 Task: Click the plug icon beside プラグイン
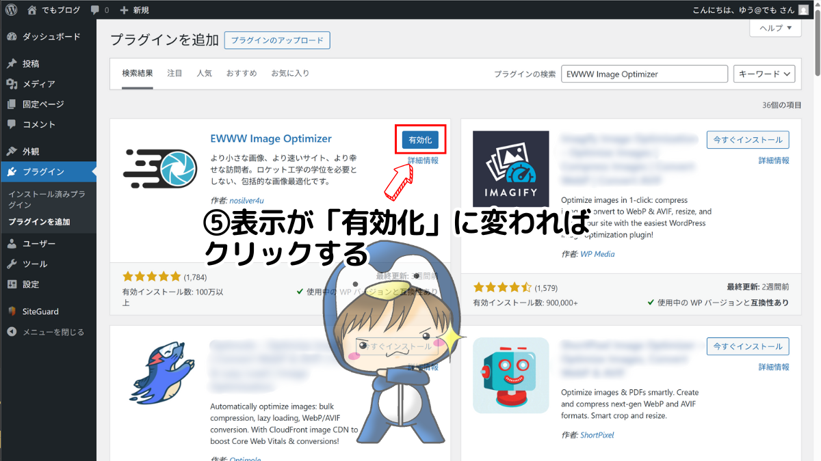(x=12, y=172)
